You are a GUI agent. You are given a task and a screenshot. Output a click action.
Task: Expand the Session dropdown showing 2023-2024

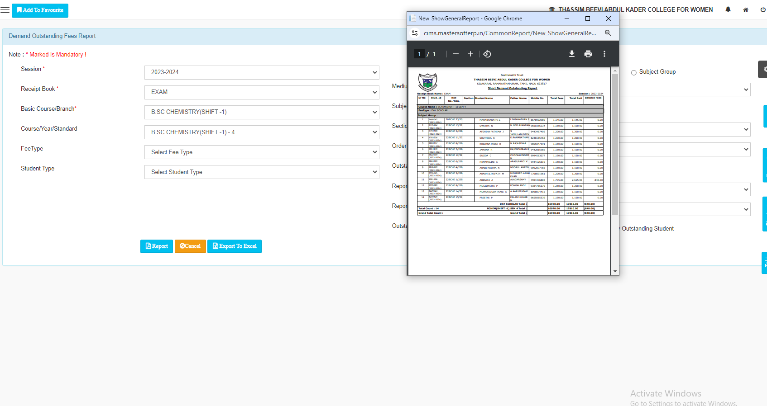[262, 72]
